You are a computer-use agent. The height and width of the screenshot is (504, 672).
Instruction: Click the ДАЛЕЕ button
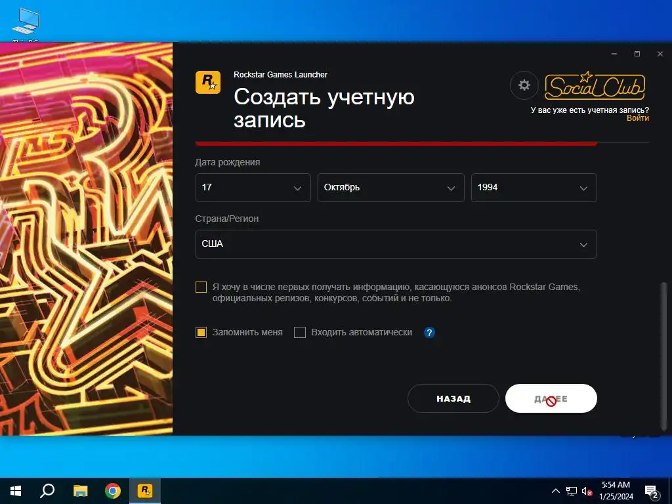click(x=551, y=398)
